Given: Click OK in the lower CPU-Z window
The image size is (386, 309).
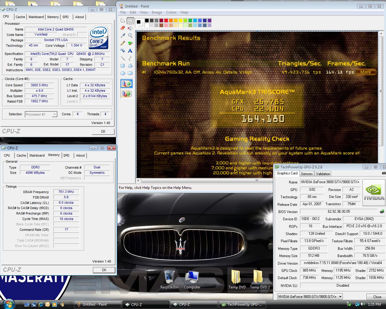Looking at the screenshot, I should (104, 270).
